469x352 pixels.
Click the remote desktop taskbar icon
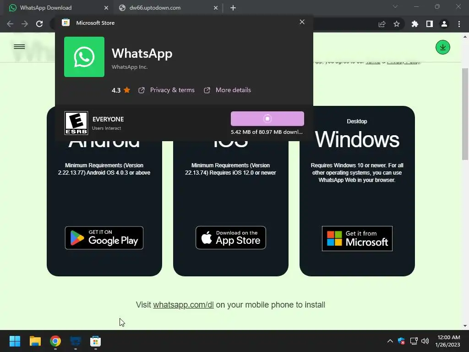(x=76, y=341)
